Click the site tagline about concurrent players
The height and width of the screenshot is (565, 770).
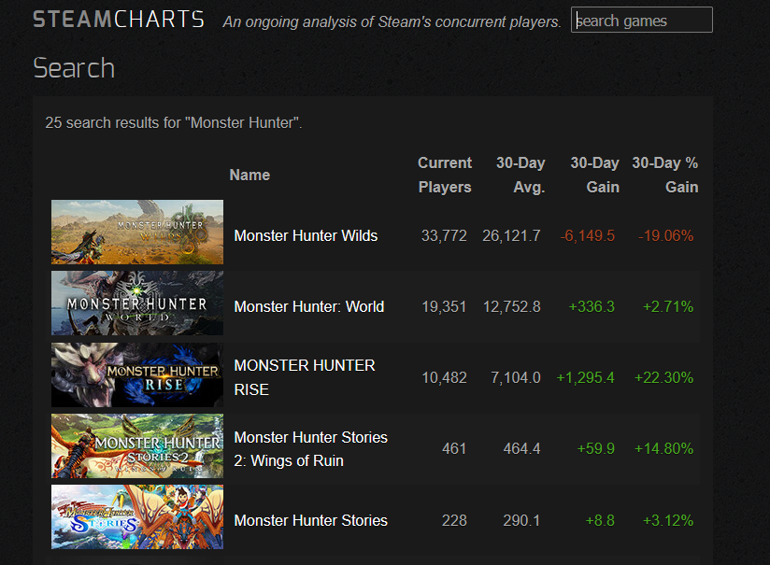tap(392, 22)
